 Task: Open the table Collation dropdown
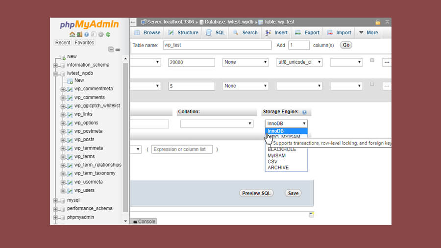pos(217,124)
